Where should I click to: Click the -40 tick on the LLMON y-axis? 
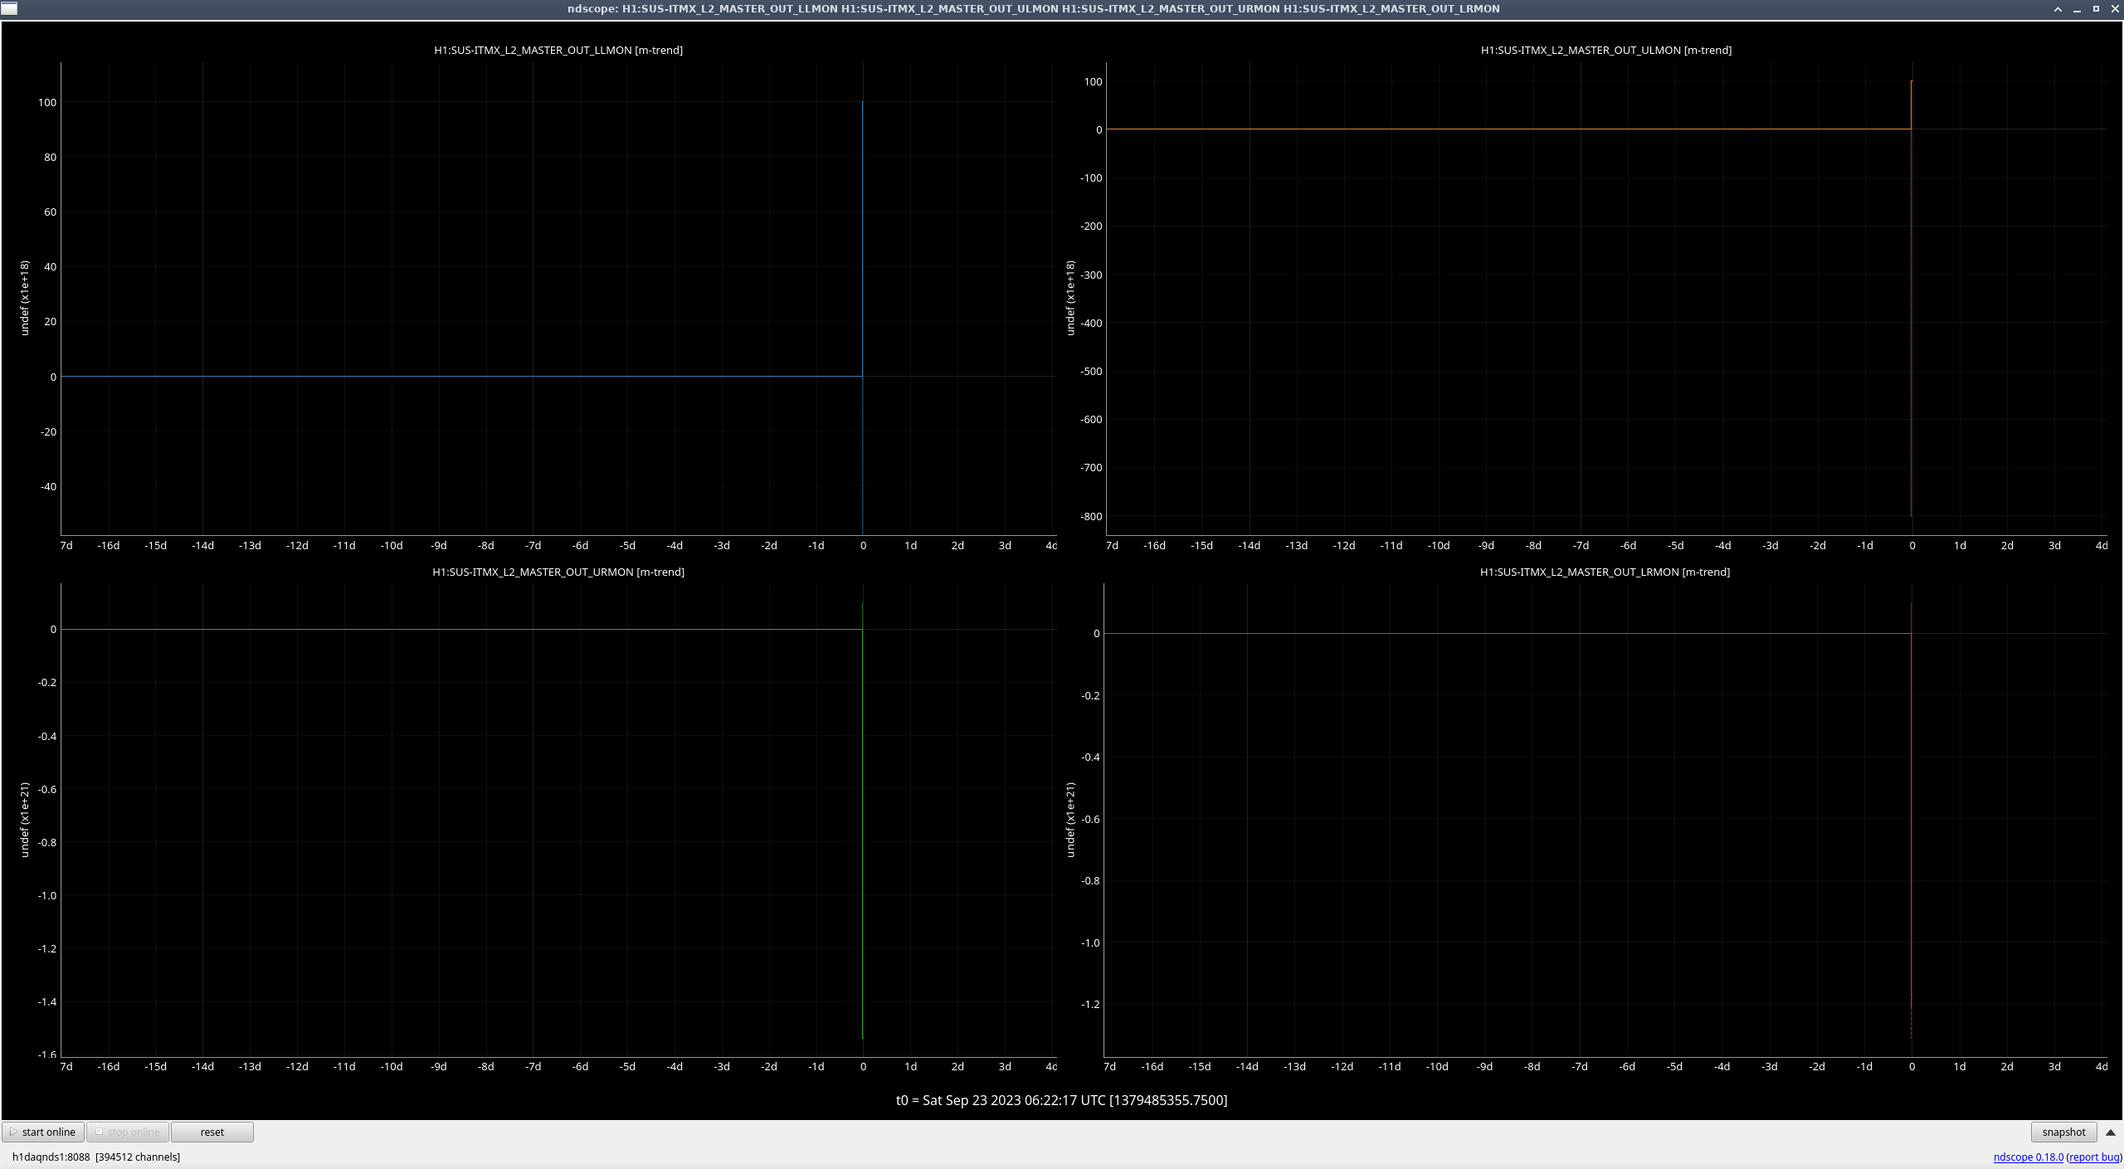(x=49, y=486)
